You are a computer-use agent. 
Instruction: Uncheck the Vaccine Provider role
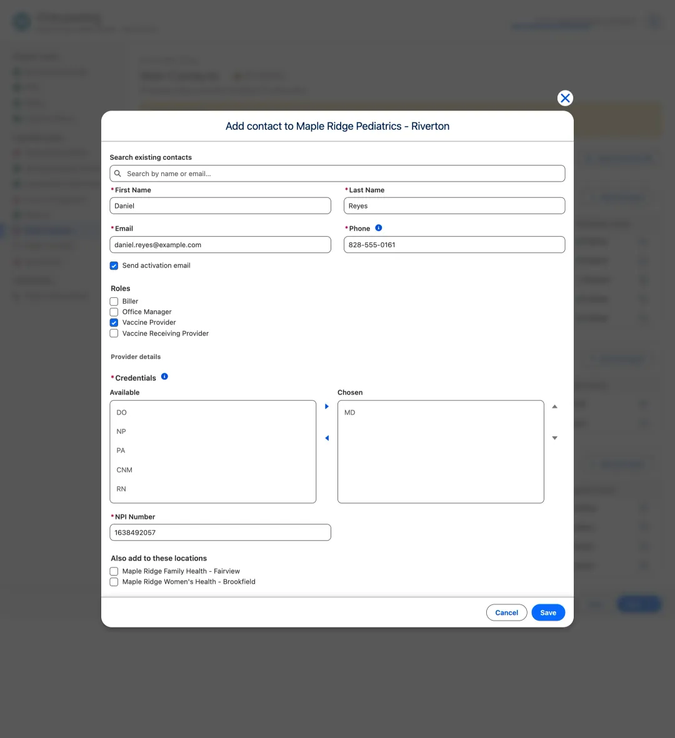(x=114, y=322)
